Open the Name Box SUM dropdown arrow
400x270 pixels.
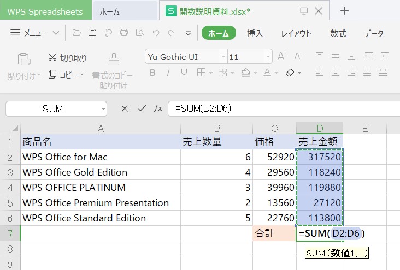[x=103, y=109]
